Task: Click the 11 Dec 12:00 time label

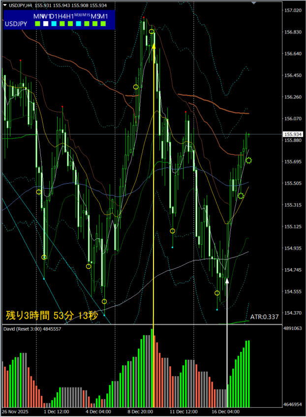Action: pos(184,412)
